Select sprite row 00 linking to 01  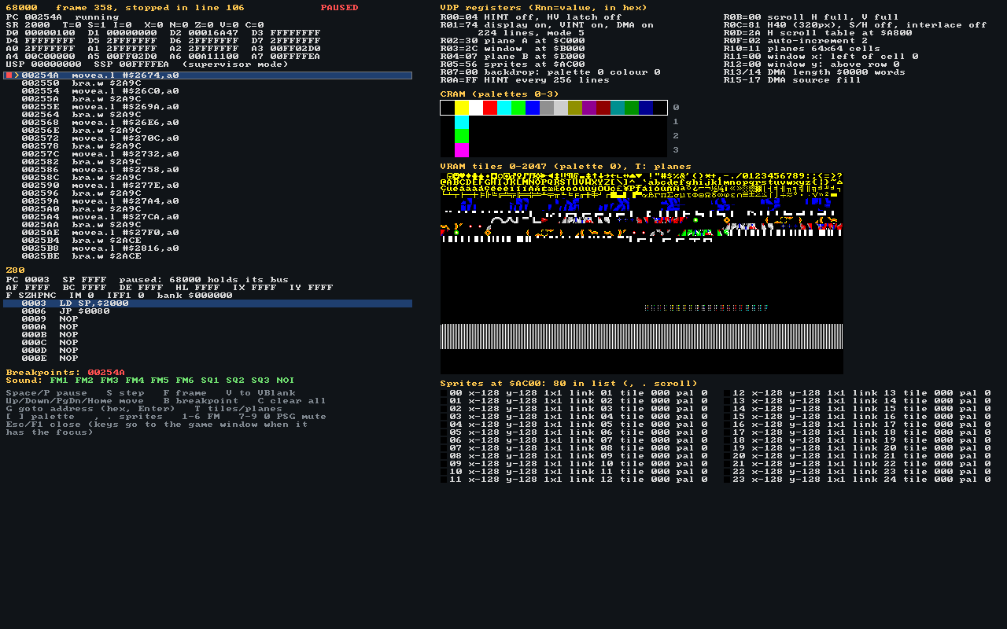(575, 393)
